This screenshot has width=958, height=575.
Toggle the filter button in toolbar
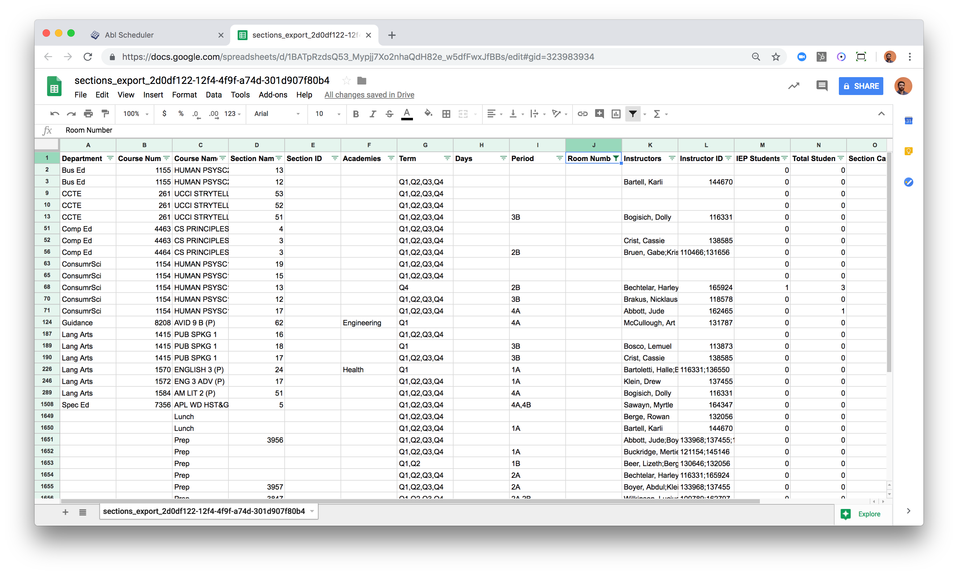click(632, 114)
